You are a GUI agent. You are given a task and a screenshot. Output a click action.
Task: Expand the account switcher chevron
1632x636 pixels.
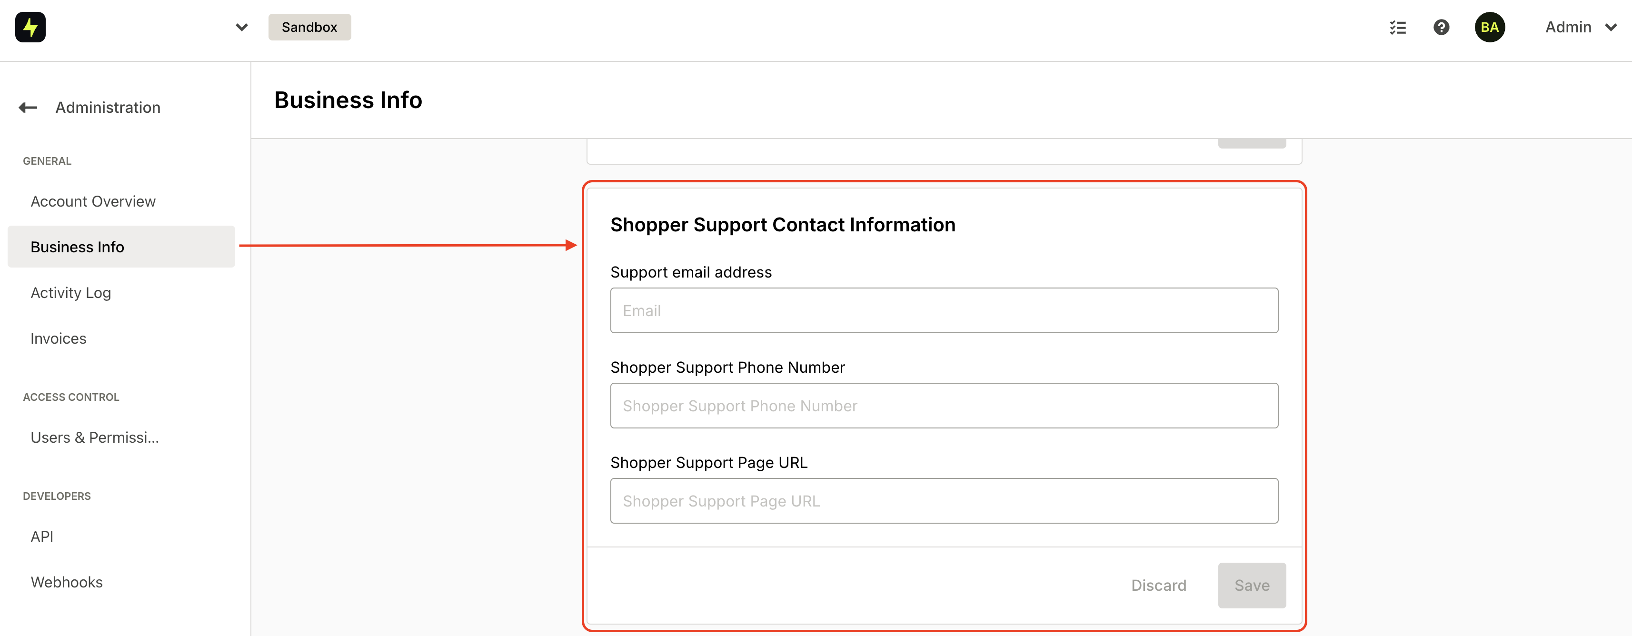[241, 27]
